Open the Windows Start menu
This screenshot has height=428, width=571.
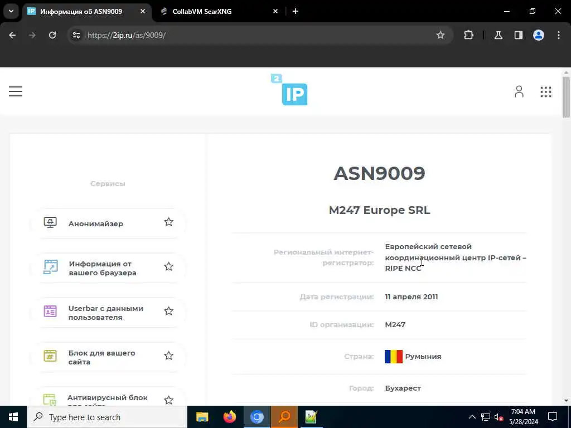(13, 417)
